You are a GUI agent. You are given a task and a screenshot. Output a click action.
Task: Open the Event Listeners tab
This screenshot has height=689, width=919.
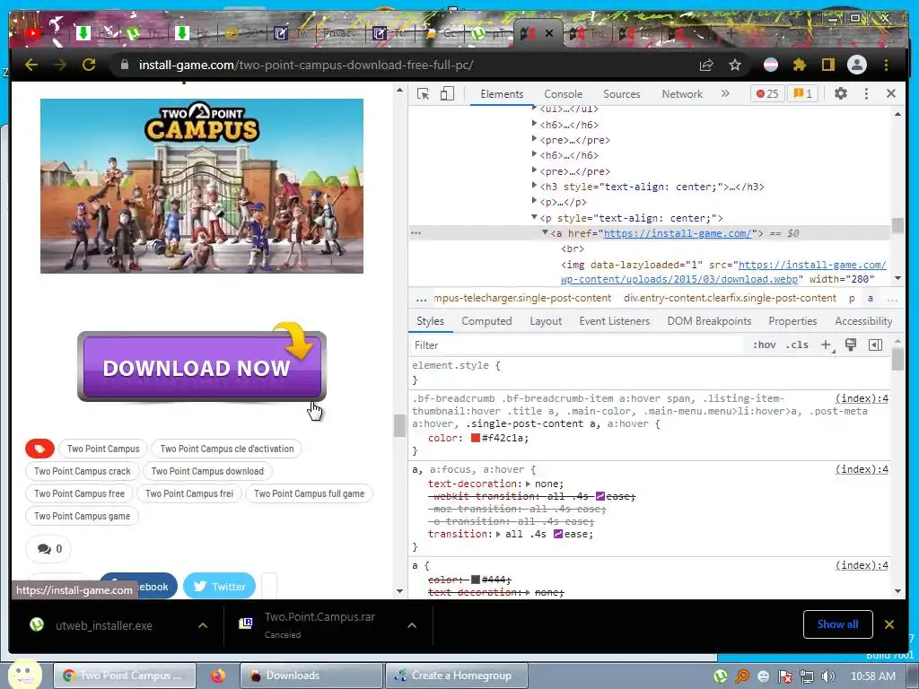point(614,321)
